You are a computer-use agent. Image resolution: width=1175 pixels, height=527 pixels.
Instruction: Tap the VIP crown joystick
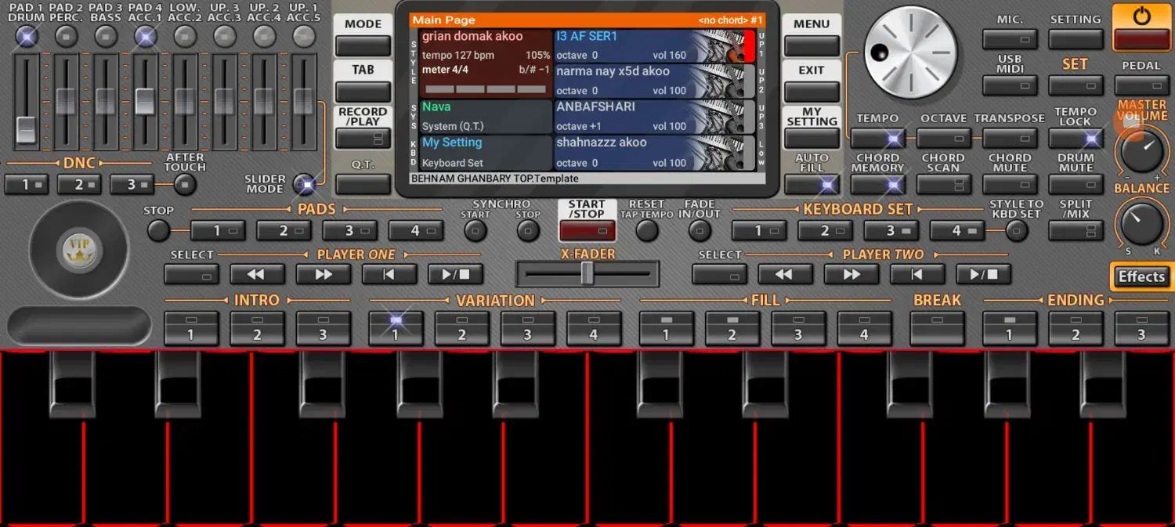click(x=78, y=250)
